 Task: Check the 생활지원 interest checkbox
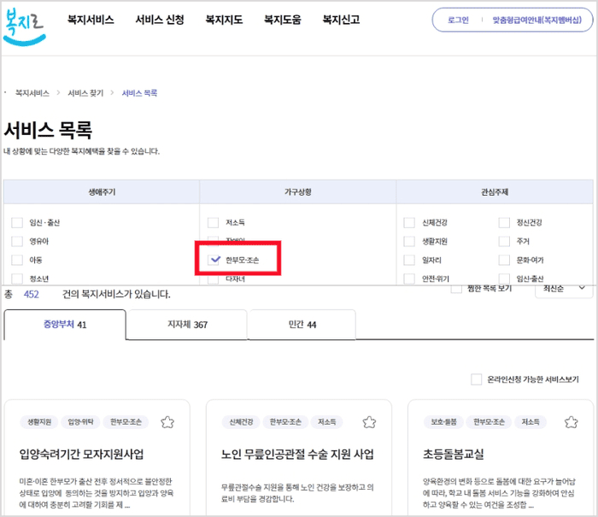409,241
